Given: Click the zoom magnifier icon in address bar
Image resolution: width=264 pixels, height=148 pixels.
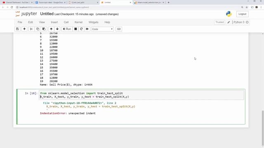Looking at the screenshot, I should coord(242,7).
